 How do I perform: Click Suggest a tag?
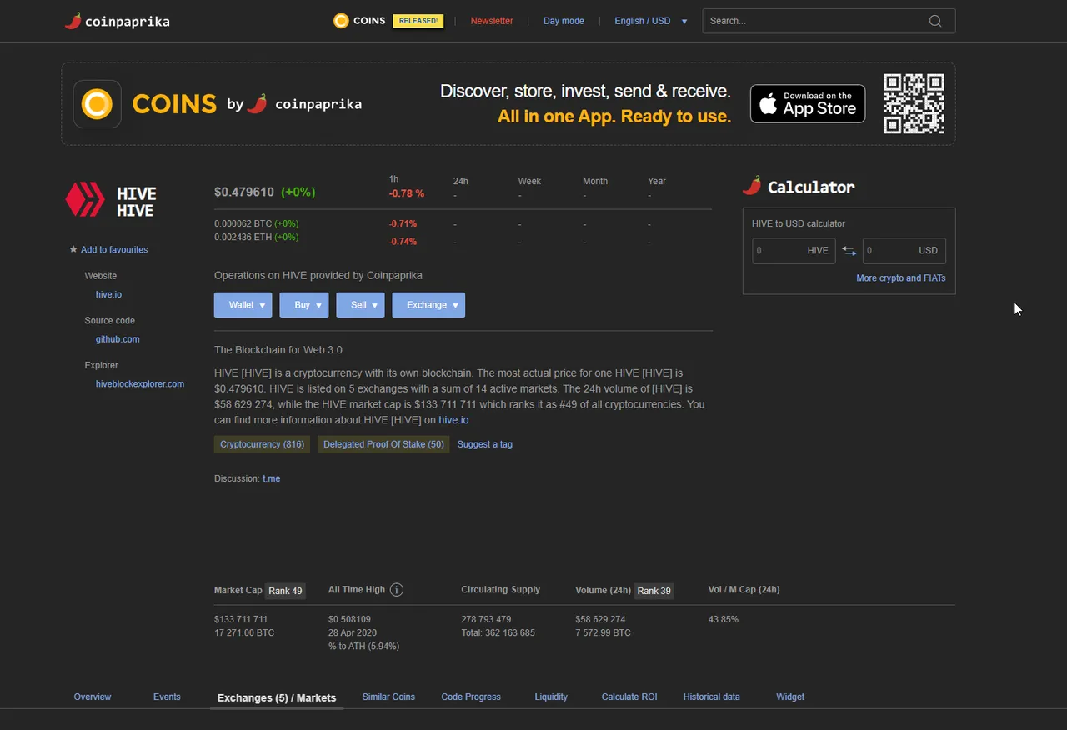(x=485, y=444)
